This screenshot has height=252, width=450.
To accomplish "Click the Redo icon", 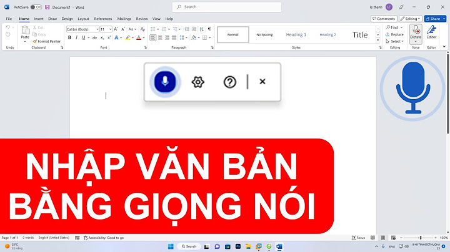I will [7, 35].
